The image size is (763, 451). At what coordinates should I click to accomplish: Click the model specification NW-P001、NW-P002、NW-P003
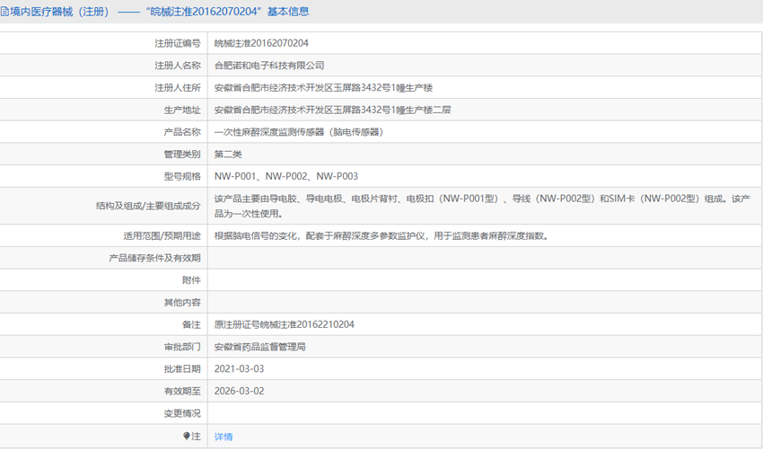coord(285,177)
